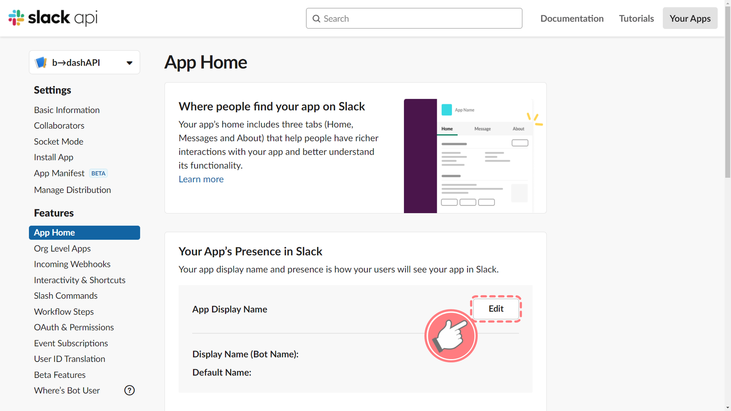Go to Install App page

[x=54, y=157]
